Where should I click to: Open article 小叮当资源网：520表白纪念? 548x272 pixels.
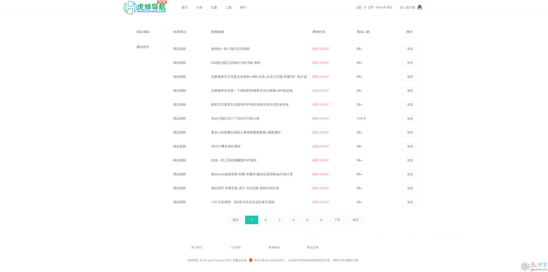[x=243, y=202]
